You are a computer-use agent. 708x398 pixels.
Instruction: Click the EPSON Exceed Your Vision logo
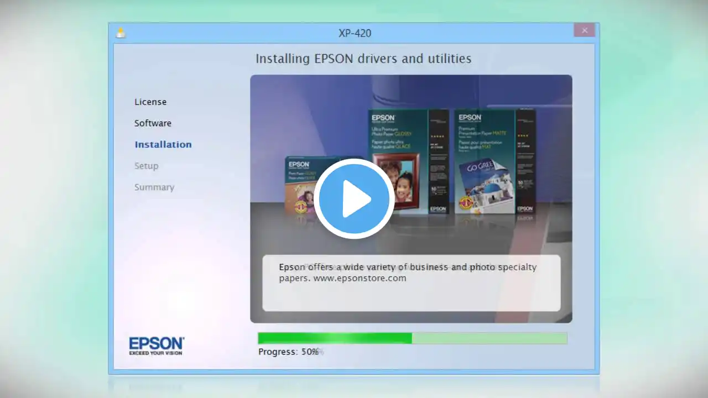(x=157, y=345)
